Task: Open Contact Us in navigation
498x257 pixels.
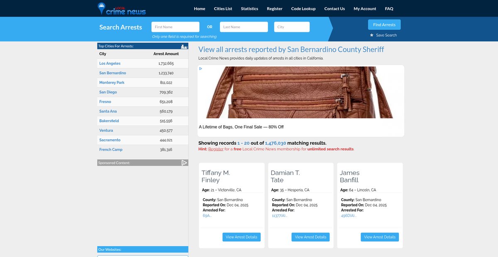Action: tap(334, 9)
